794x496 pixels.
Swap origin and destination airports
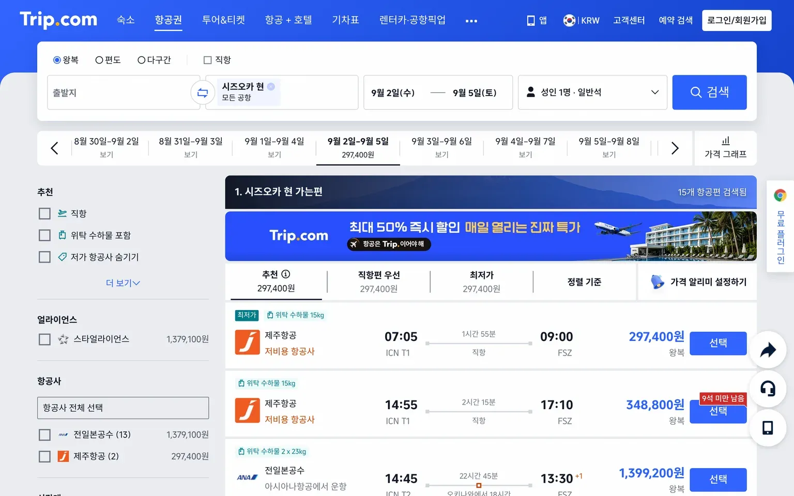[x=203, y=93]
